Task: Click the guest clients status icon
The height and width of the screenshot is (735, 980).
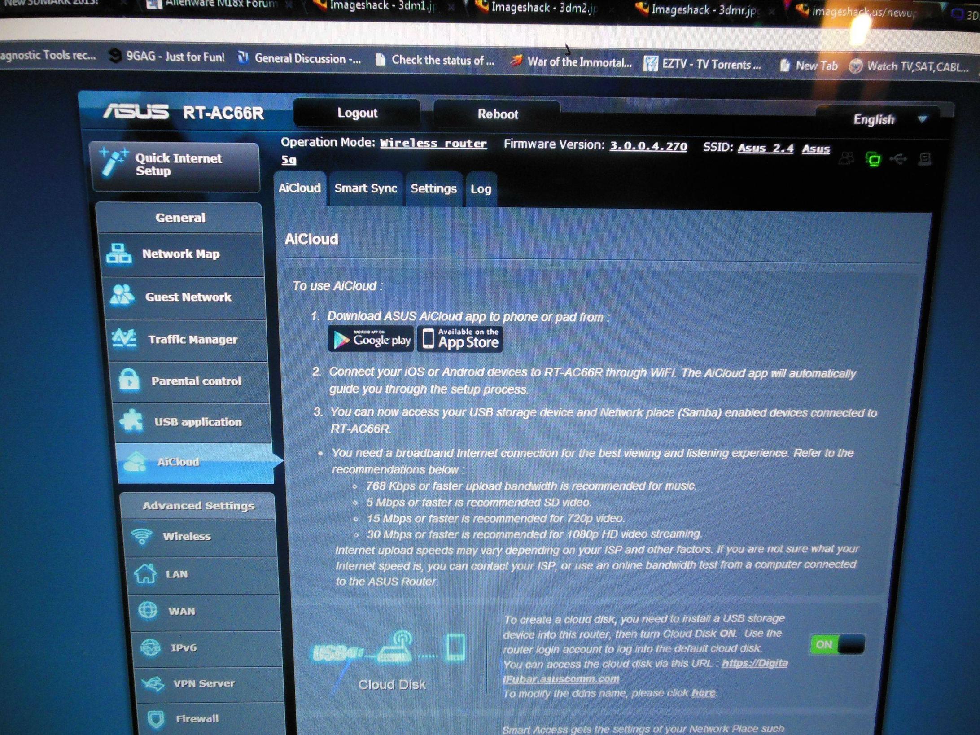Action: [847, 158]
